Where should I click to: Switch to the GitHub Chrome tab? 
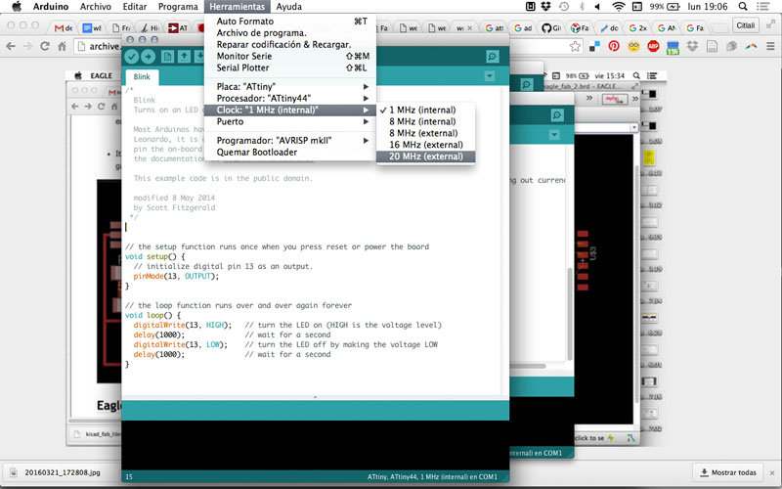coord(552,28)
